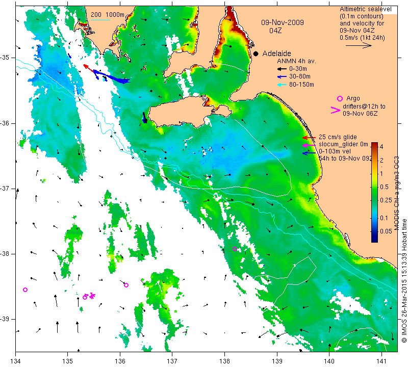
Task: Click the '80-150m' depth label
Action: click(301, 85)
